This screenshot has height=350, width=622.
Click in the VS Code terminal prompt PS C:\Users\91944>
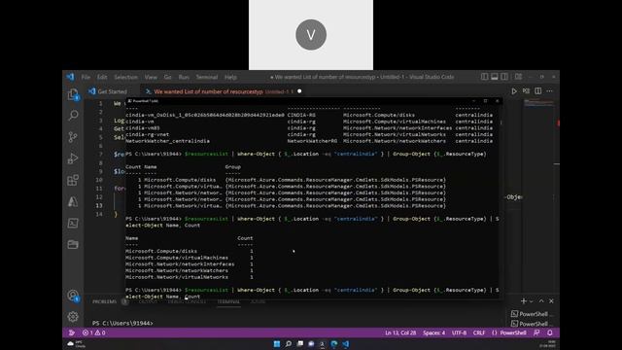click(122, 323)
